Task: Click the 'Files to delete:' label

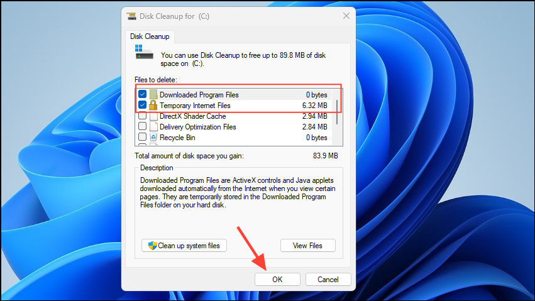Action: tap(156, 80)
